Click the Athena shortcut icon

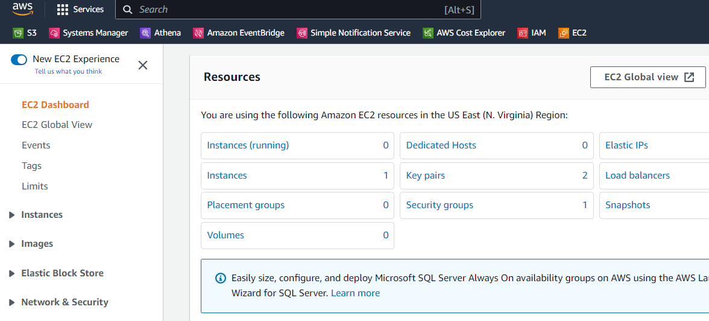(145, 33)
